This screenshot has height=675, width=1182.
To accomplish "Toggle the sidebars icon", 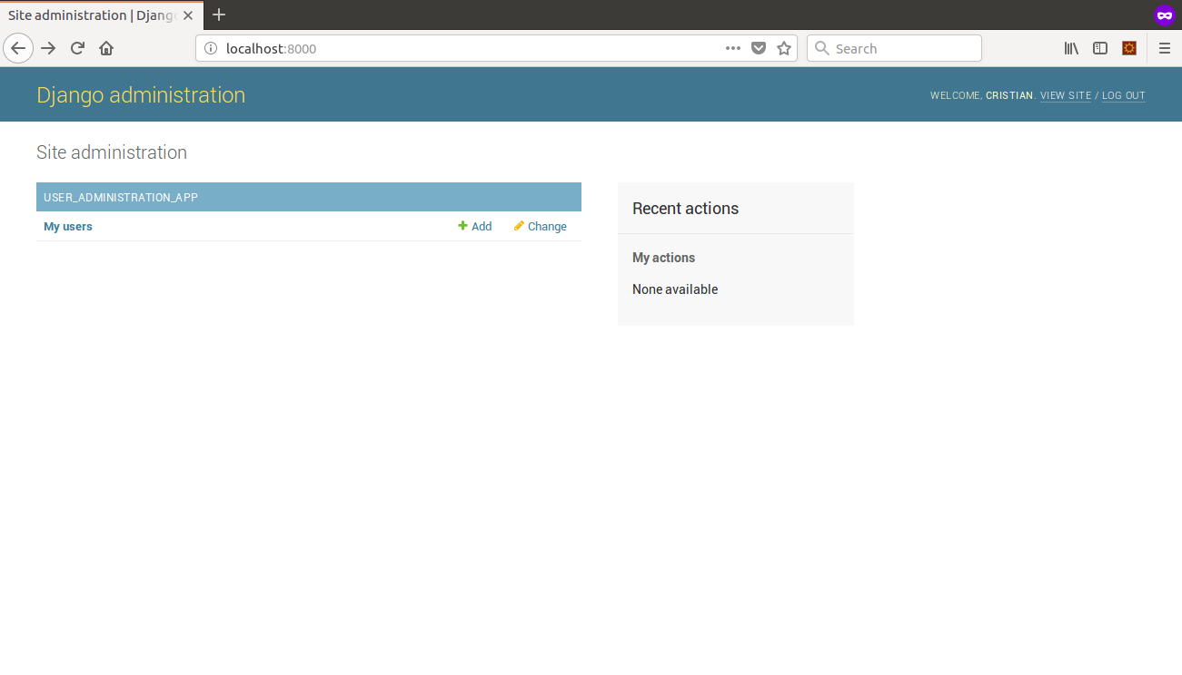I will (1100, 48).
